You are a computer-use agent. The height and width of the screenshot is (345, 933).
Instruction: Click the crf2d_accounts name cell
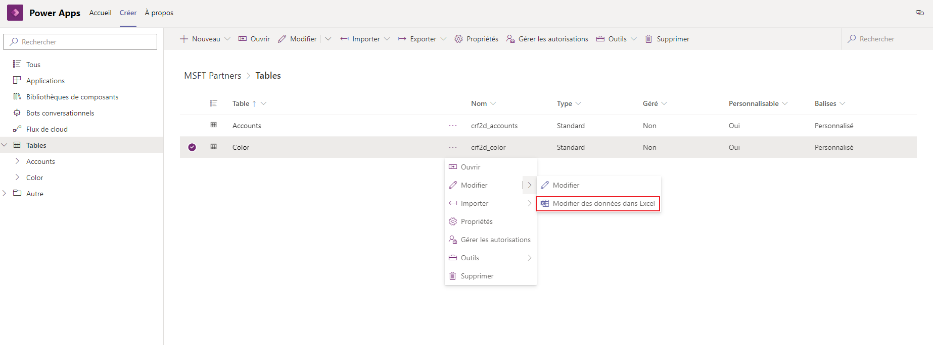[494, 126]
